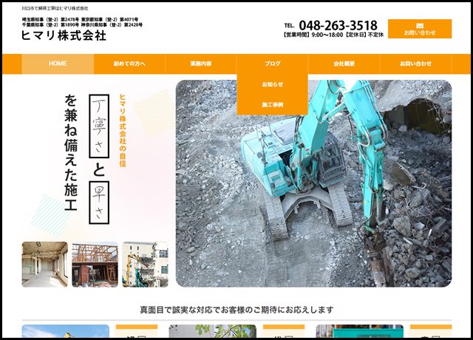This screenshot has height=340, width=473.
Task: Select HOME in the navigation bar
Action: tap(58, 64)
